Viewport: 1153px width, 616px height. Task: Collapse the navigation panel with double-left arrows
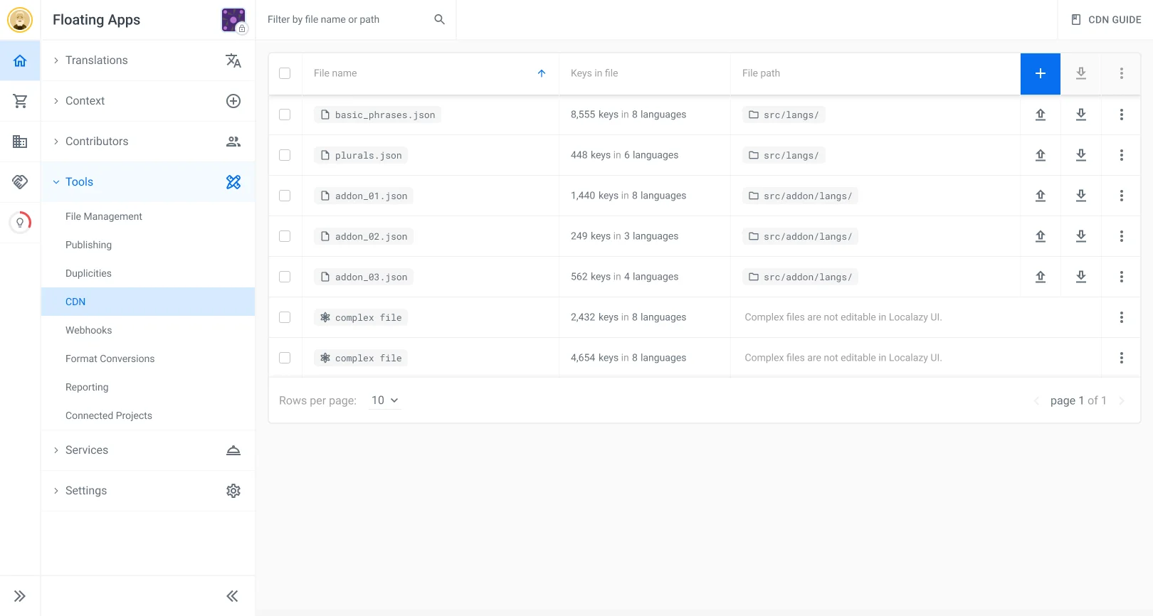[232, 596]
